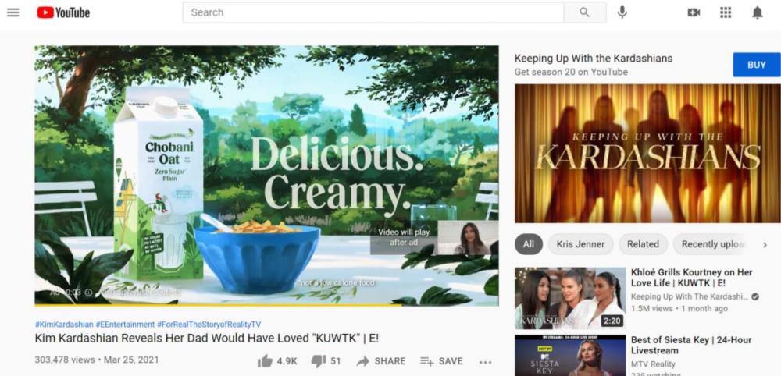Open MTV Reality channel name

[x=653, y=364]
